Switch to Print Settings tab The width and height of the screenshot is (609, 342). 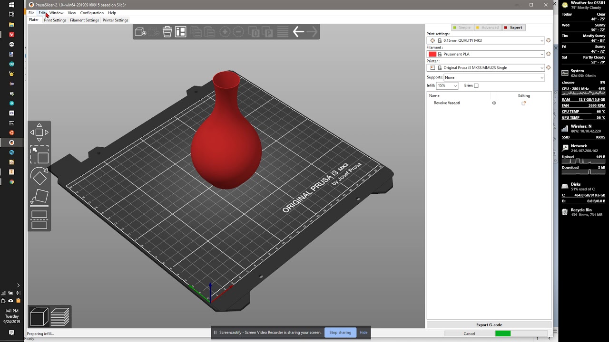click(55, 20)
